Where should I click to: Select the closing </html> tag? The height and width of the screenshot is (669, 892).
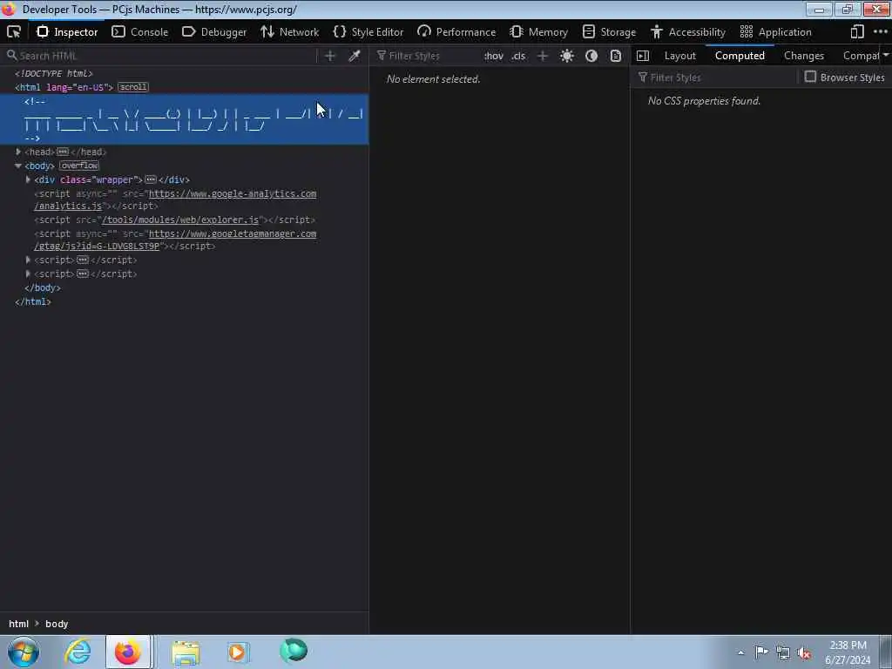tap(33, 301)
